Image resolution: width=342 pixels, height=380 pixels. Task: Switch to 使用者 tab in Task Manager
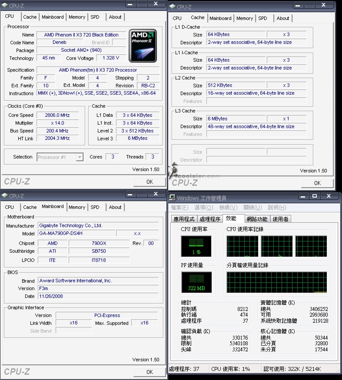(281, 219)
